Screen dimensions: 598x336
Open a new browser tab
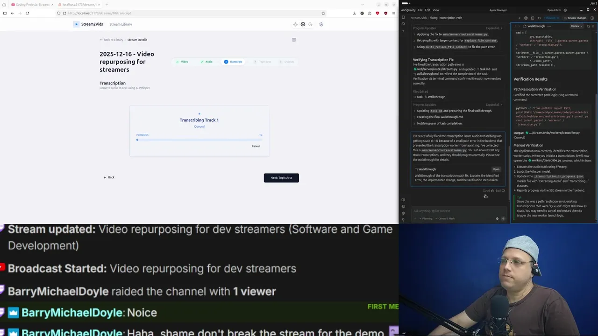(x=107, y=4)
